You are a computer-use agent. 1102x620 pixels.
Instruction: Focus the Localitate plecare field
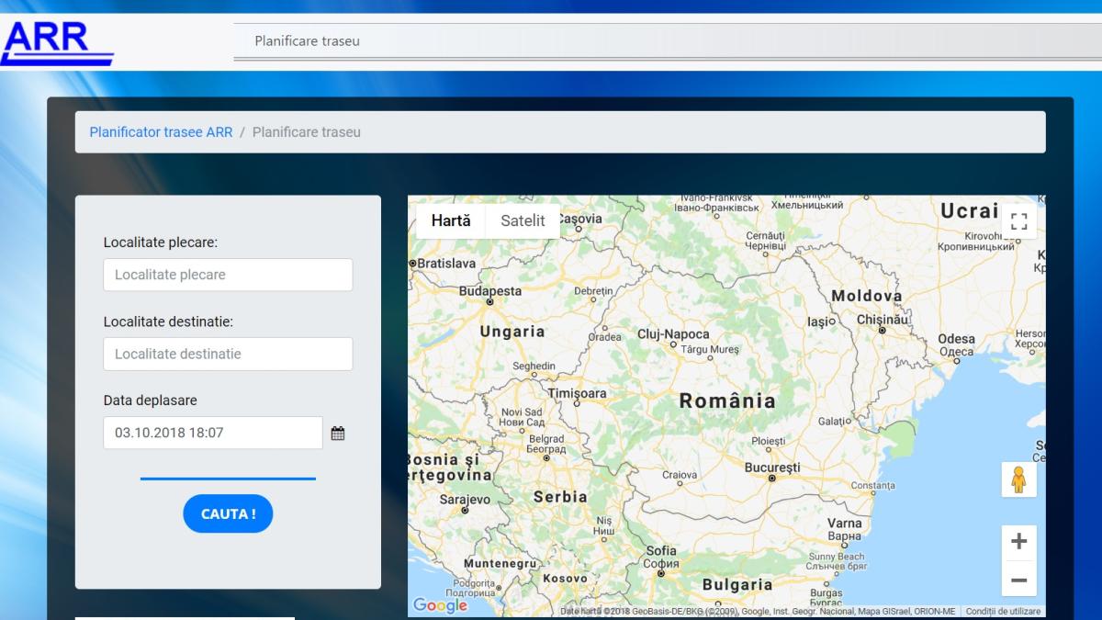point(228,275)
